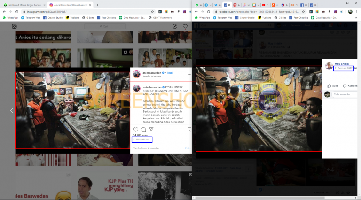
Task: Click the Kirim button to post the comment
Action: 188,148
